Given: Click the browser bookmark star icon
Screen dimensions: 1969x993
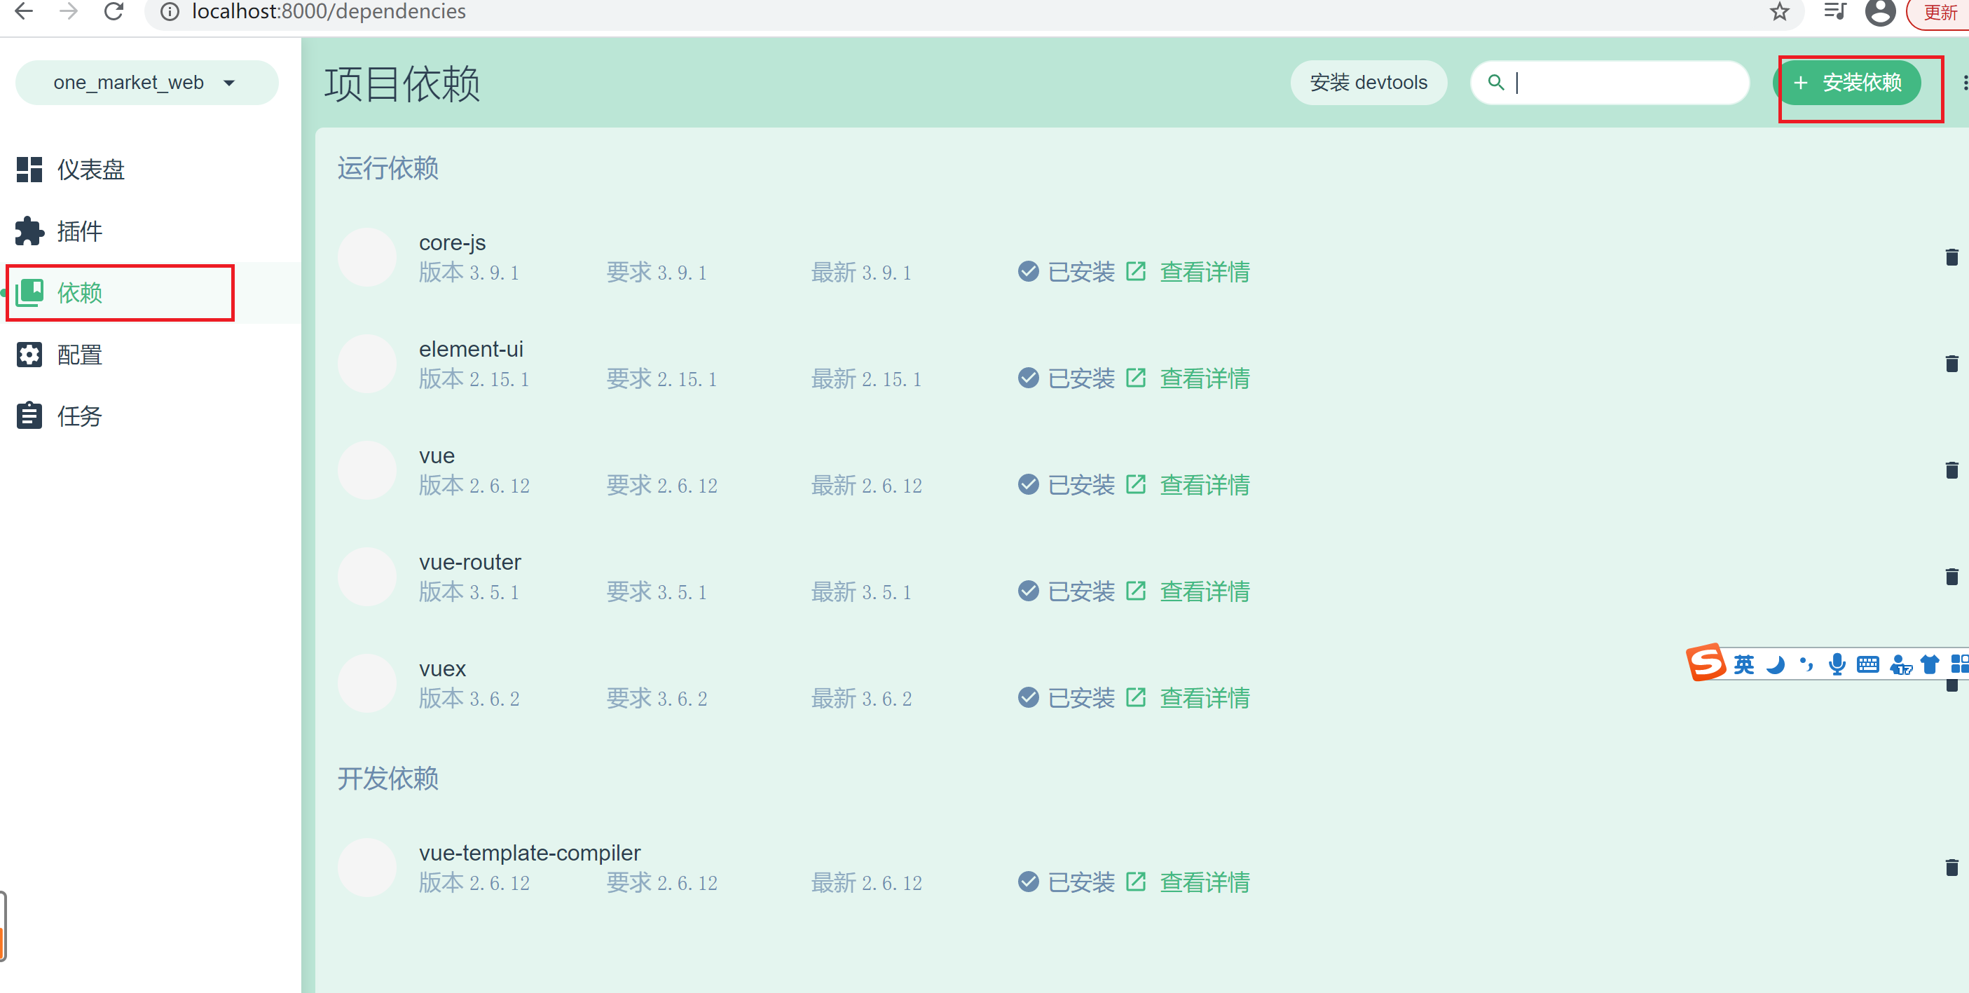Looking at the screenshot, I should [x=1778, y=11].
